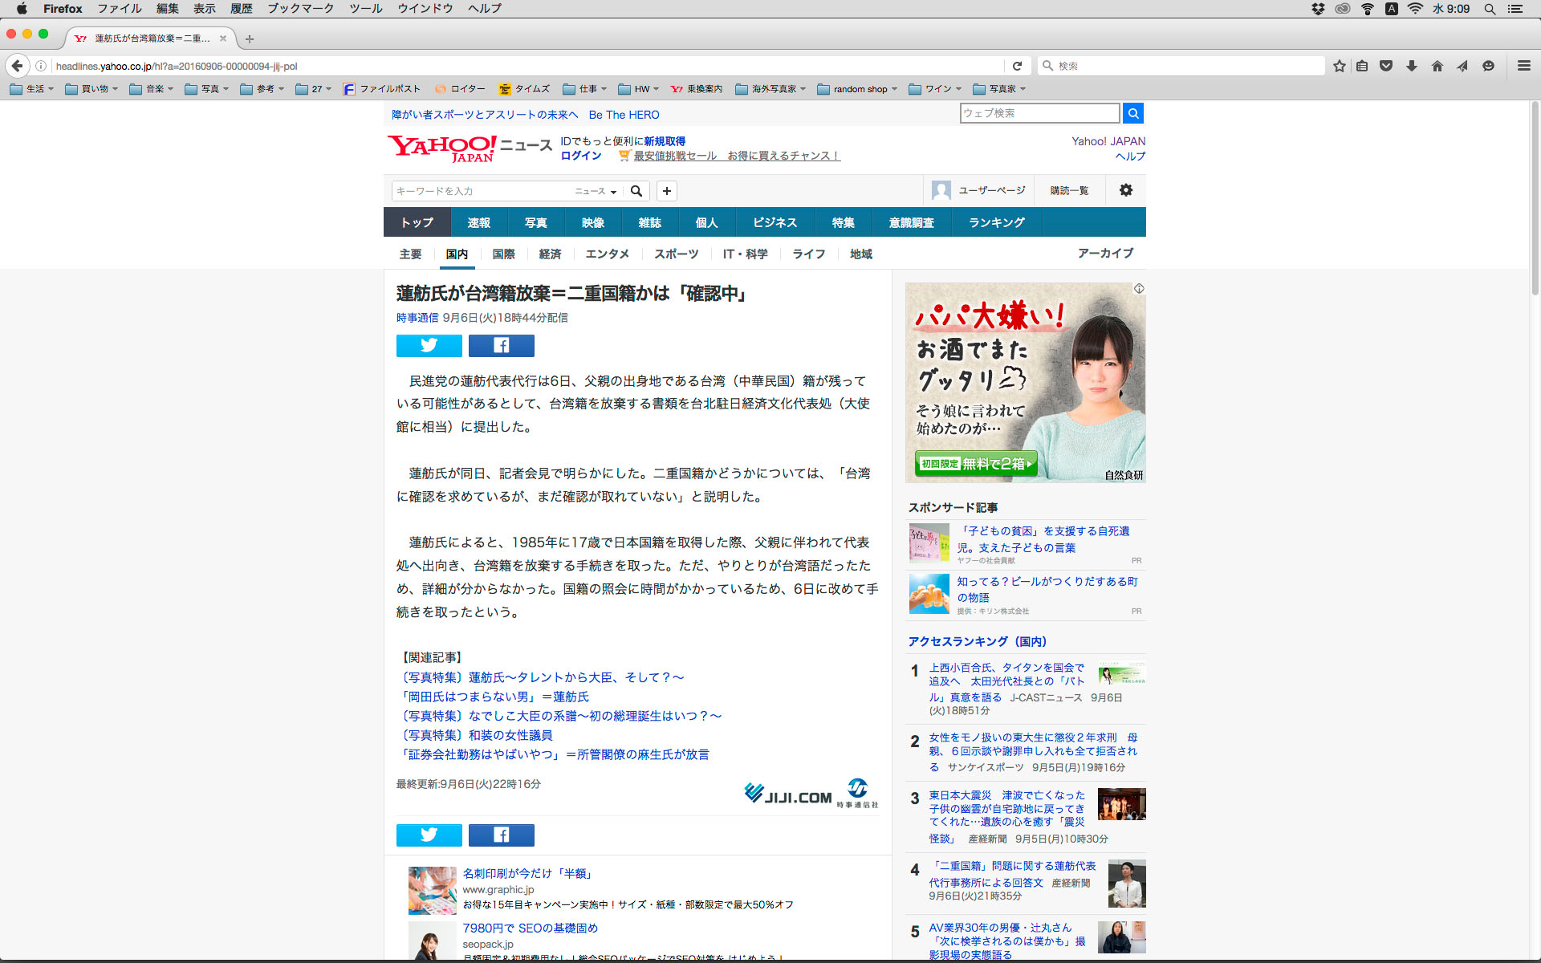Open the ブックマーク menu in menu bar
Viewport: 1541px width, 963px height.
coord(300,8)
